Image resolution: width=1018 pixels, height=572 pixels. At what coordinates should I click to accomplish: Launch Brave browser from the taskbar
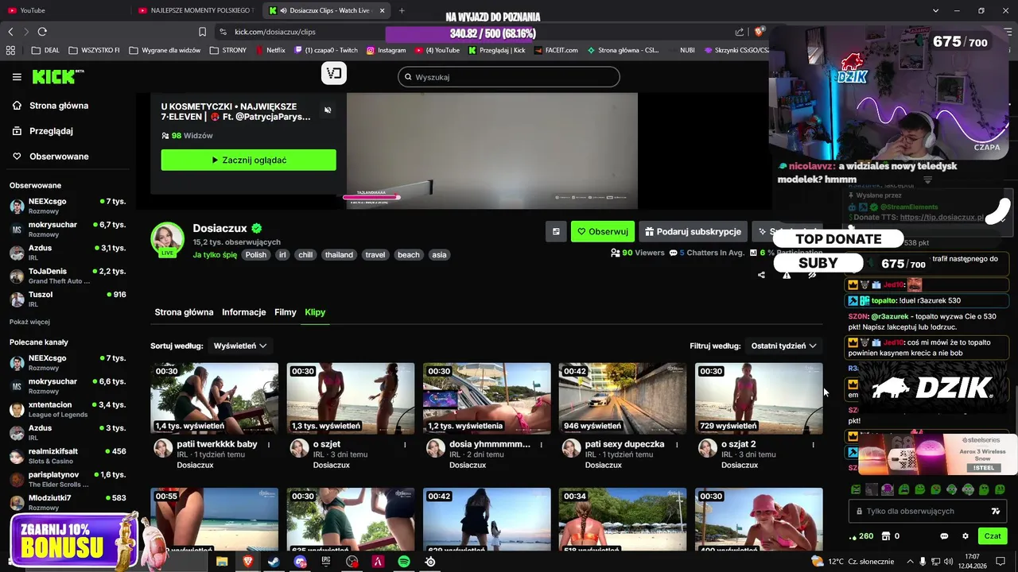click(x=247, y=562)
